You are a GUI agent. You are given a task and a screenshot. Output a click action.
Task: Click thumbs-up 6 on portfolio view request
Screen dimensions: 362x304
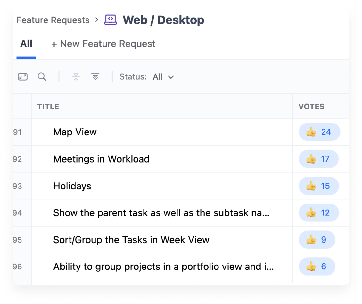click(317, 267)
